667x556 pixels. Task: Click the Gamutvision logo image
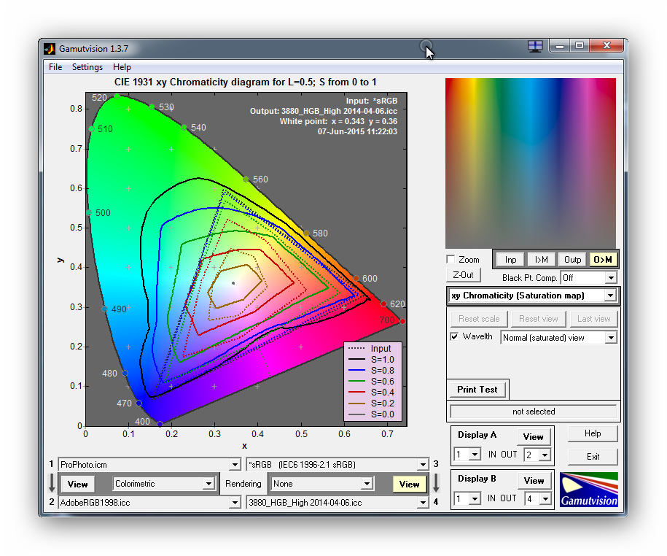(588, 490)
